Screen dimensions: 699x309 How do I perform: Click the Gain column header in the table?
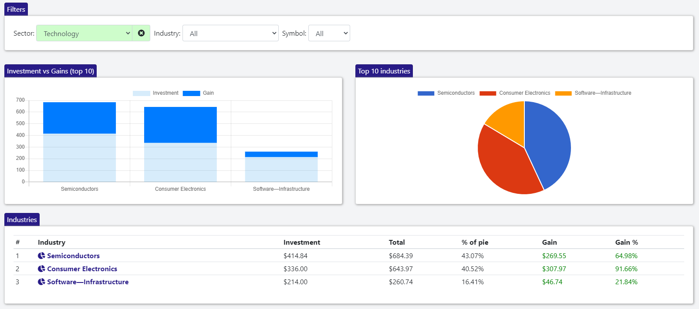pyautogui.click(x=550, y=242)
